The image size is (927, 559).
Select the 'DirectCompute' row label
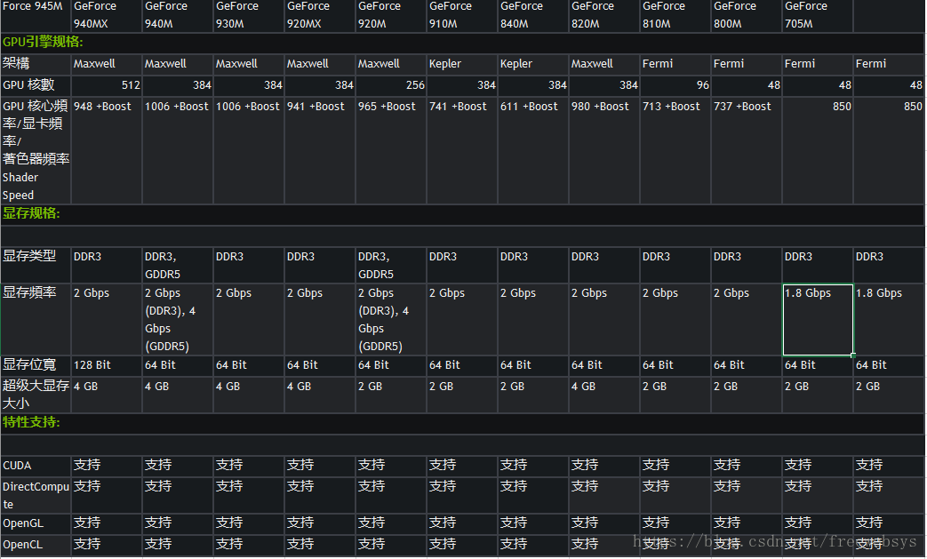(x=36, y=495)
